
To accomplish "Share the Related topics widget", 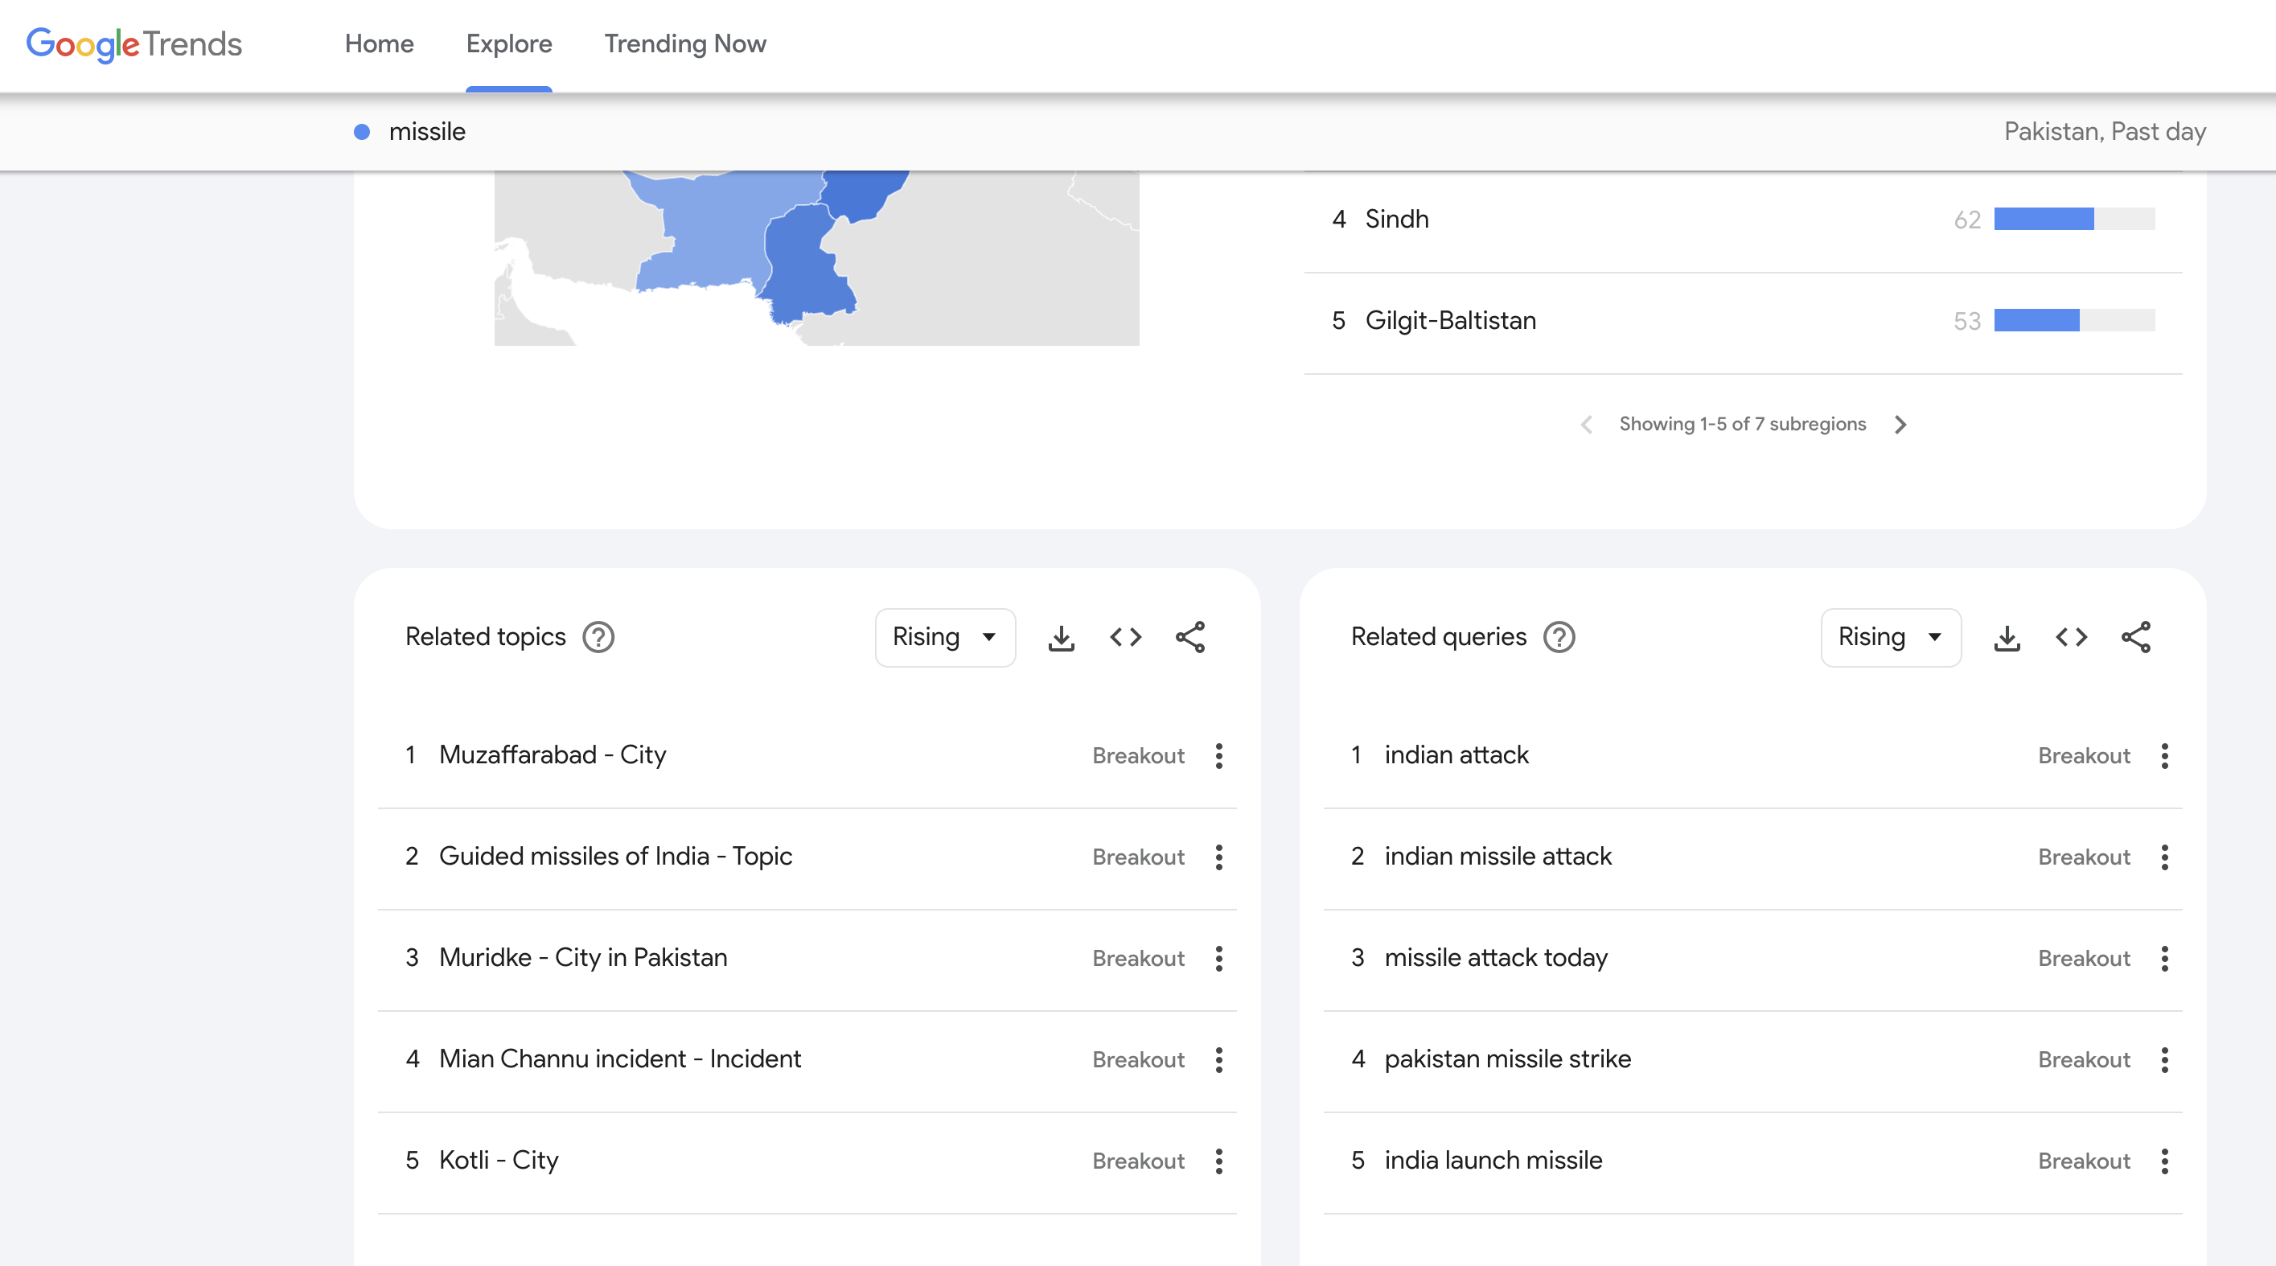I will click(1190, 637).
